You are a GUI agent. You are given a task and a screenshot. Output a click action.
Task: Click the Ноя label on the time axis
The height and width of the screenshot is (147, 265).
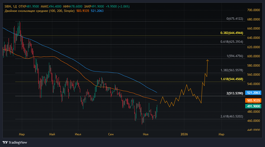(x=145, y=134)
